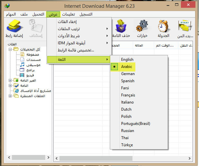Open the Arrange Files submenu (ترتيب الملفات)
The width and height of the screenshot is (199, 166).
[x=79, y=29]
